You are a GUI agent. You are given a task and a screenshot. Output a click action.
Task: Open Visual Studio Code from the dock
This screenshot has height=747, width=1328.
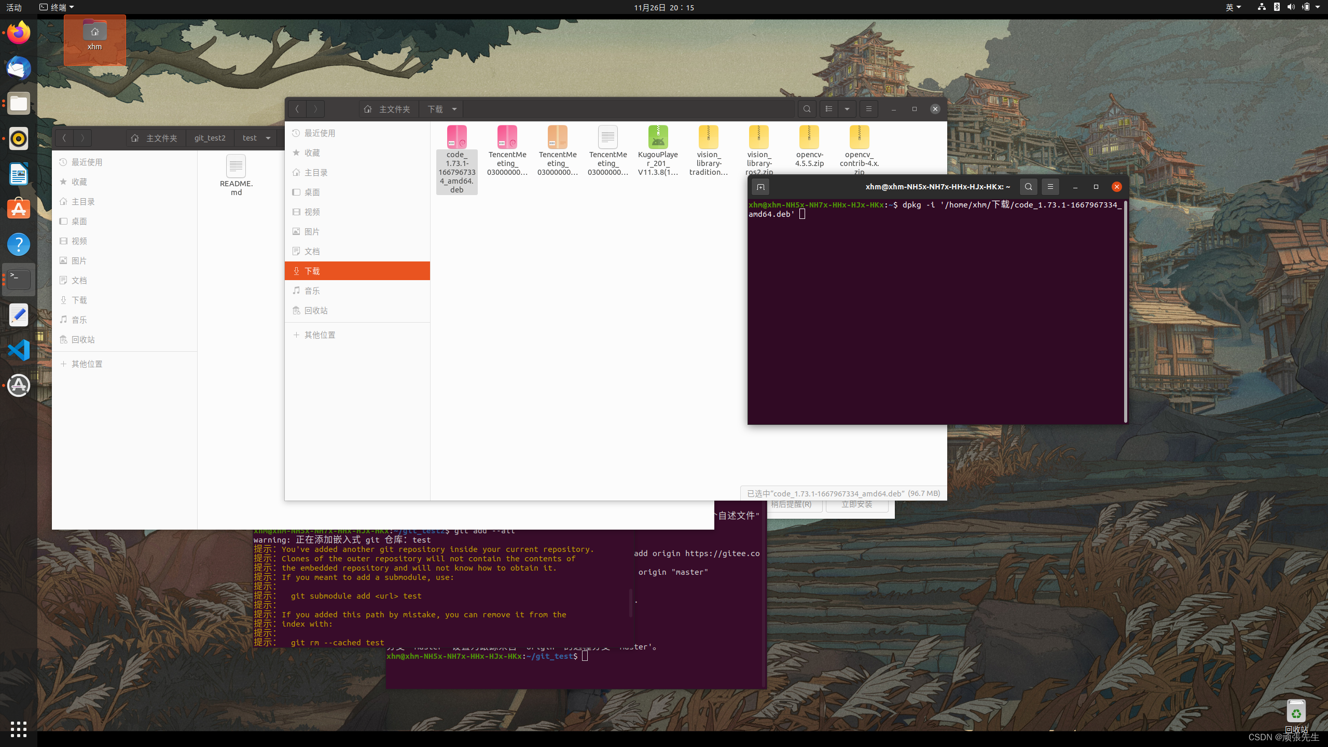(19, 350)
